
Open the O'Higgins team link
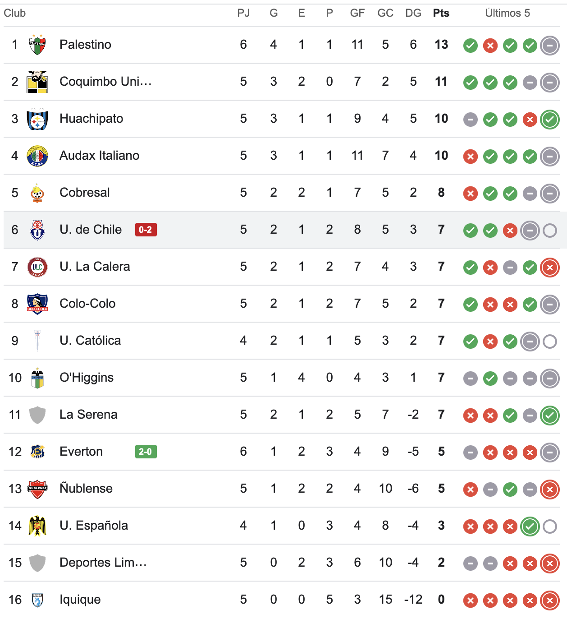(87, 378)
